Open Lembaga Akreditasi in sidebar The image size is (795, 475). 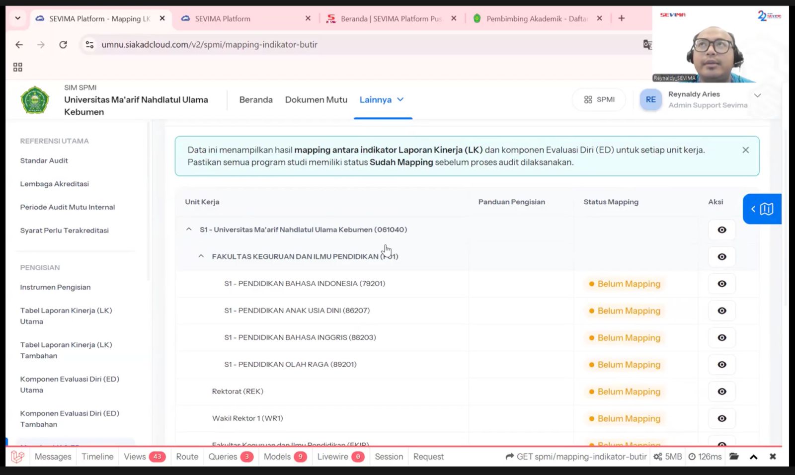click(x=54, y=184)
